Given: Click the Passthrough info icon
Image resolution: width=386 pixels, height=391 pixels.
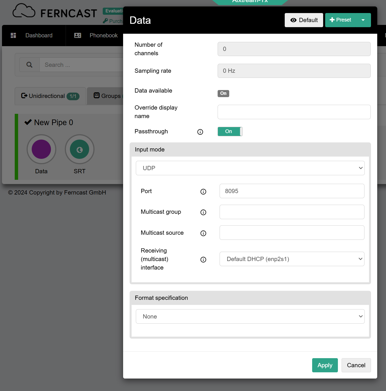Looking at the screenshot, I should click(200, 132).
